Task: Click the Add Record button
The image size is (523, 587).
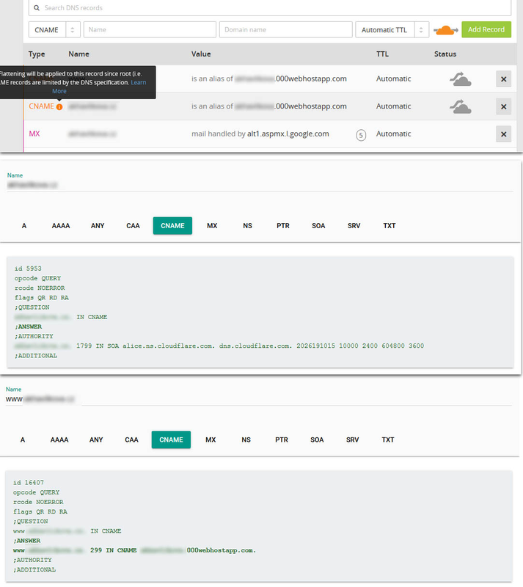Action: click(x=486, y=30)
